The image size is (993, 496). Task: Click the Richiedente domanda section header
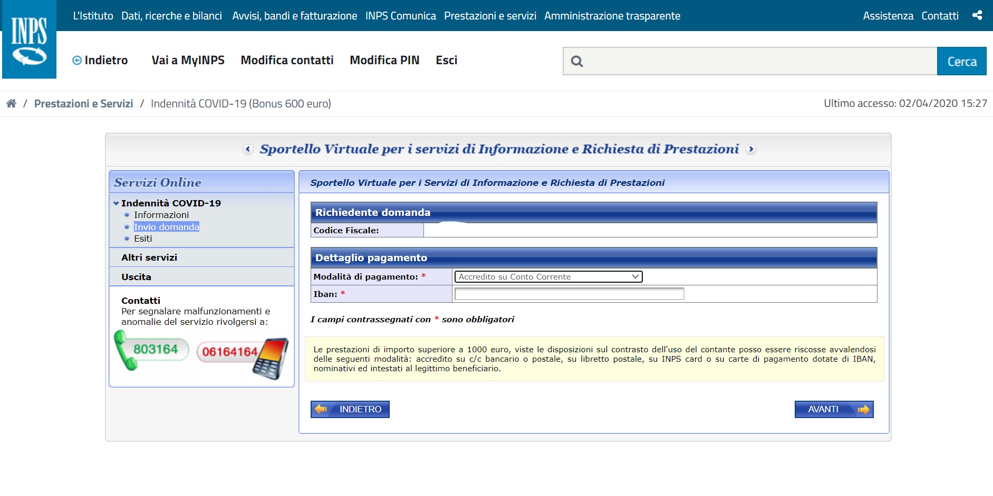point(594,212)
